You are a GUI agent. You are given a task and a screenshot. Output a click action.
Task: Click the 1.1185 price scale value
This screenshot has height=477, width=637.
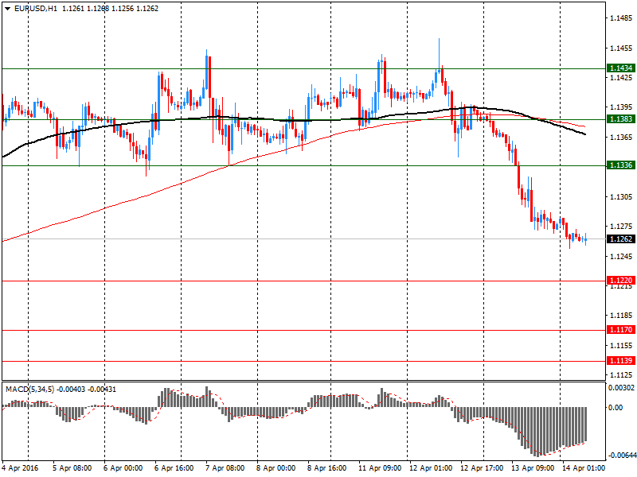621,315
